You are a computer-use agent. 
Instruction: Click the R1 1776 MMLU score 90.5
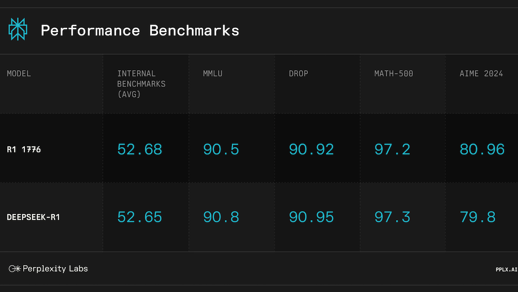221,149
